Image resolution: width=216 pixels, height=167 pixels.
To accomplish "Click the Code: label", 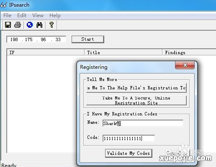I will 93,137.
